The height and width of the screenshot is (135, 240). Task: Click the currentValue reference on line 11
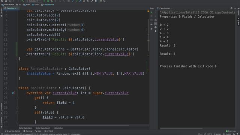coord(106,39)
